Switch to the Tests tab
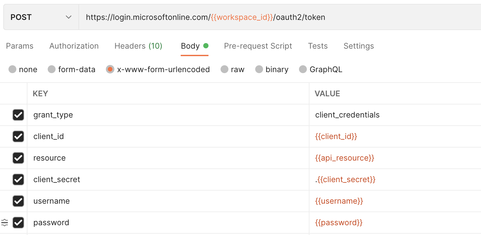 (318, 46)
